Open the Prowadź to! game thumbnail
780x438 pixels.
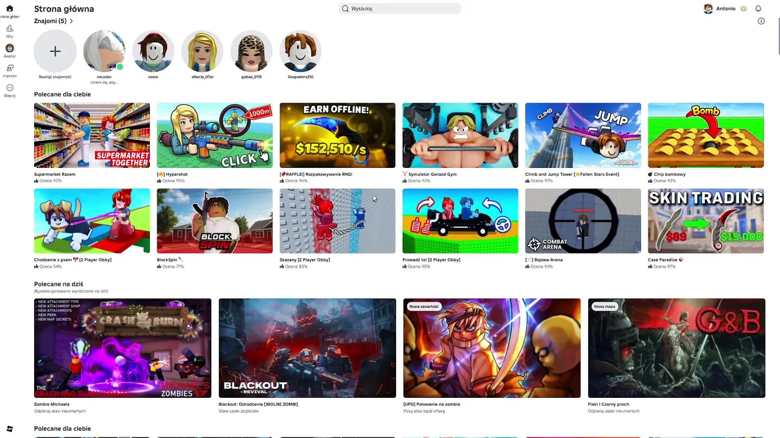coord(460,221)
